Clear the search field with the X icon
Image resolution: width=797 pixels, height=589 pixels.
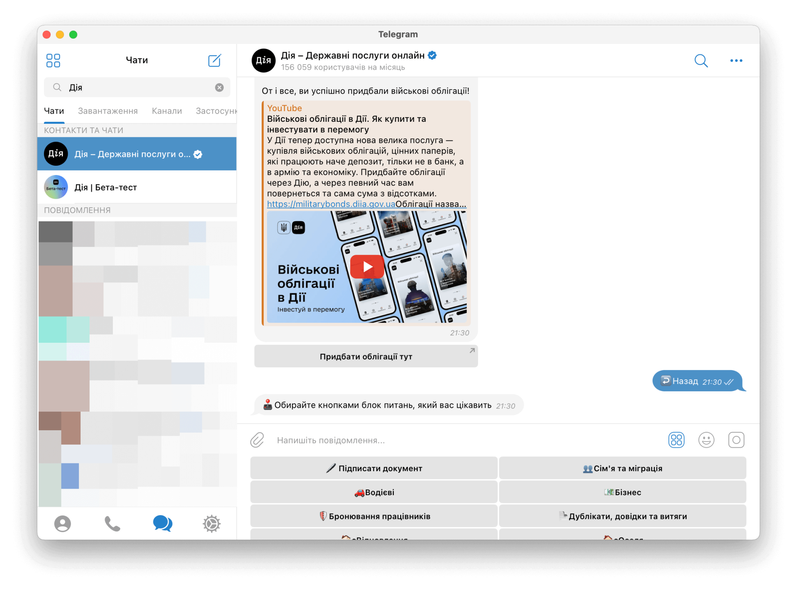coord(219,87)
